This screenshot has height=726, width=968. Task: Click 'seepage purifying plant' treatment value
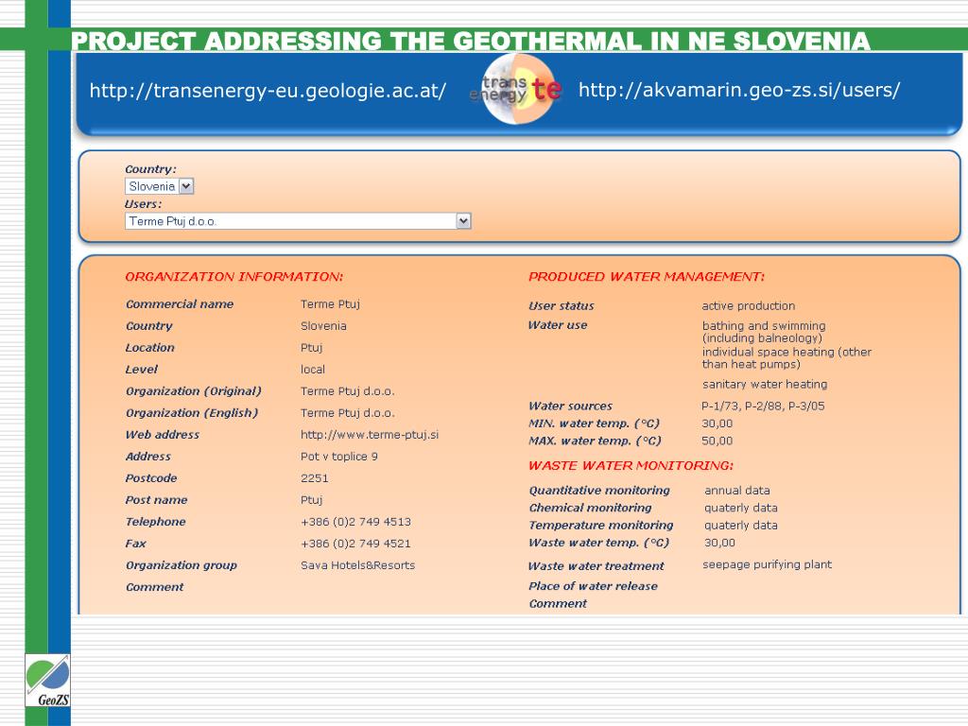(x=767, y=564)
